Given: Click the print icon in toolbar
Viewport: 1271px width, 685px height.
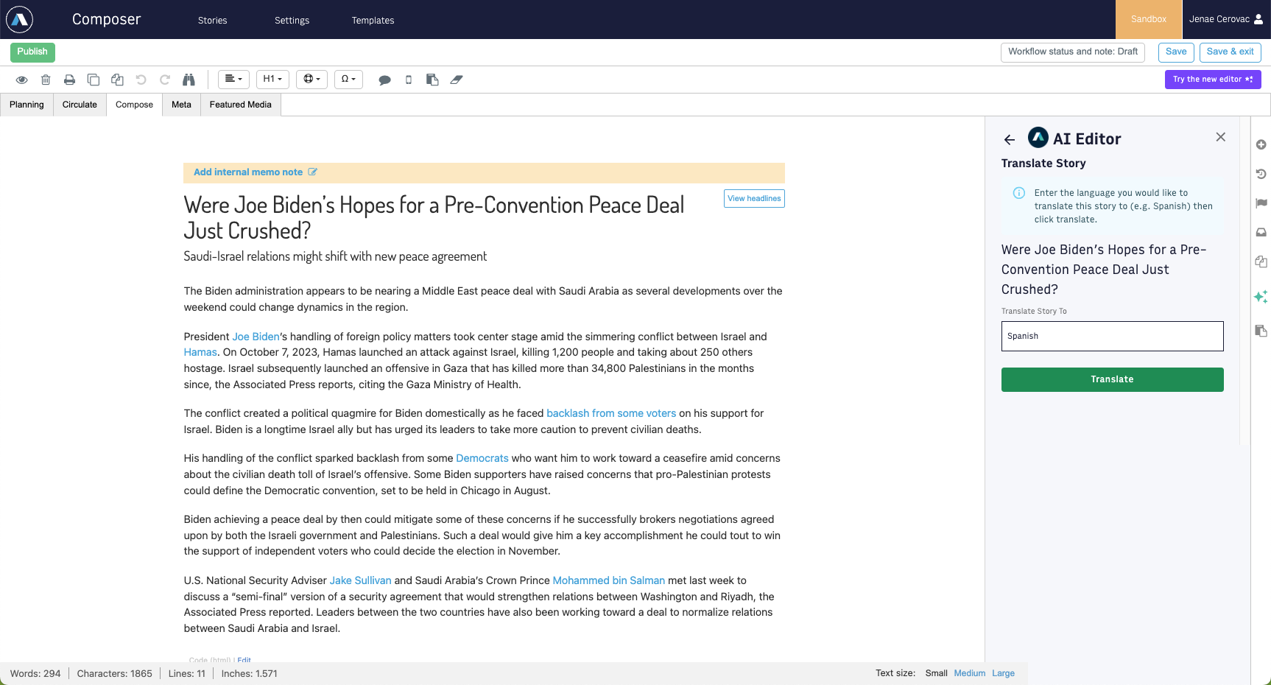Looking at the screenshot, I should coord(69,80).
